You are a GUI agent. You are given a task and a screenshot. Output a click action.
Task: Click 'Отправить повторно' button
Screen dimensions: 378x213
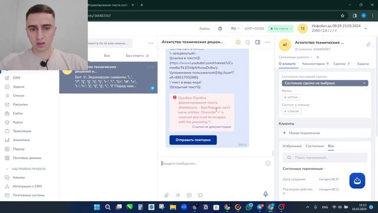click(193, 140)
